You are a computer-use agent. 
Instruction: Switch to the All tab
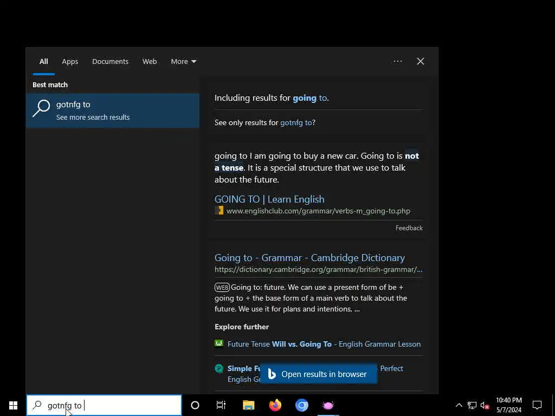click(43, 62)
